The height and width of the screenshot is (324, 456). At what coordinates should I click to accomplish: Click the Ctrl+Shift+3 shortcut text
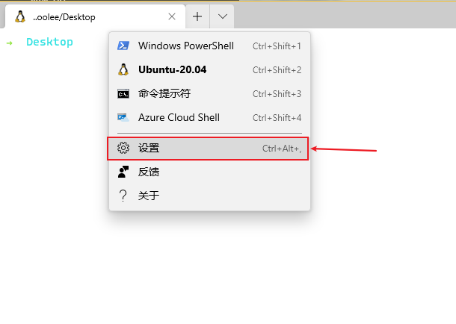coord(277,94)
